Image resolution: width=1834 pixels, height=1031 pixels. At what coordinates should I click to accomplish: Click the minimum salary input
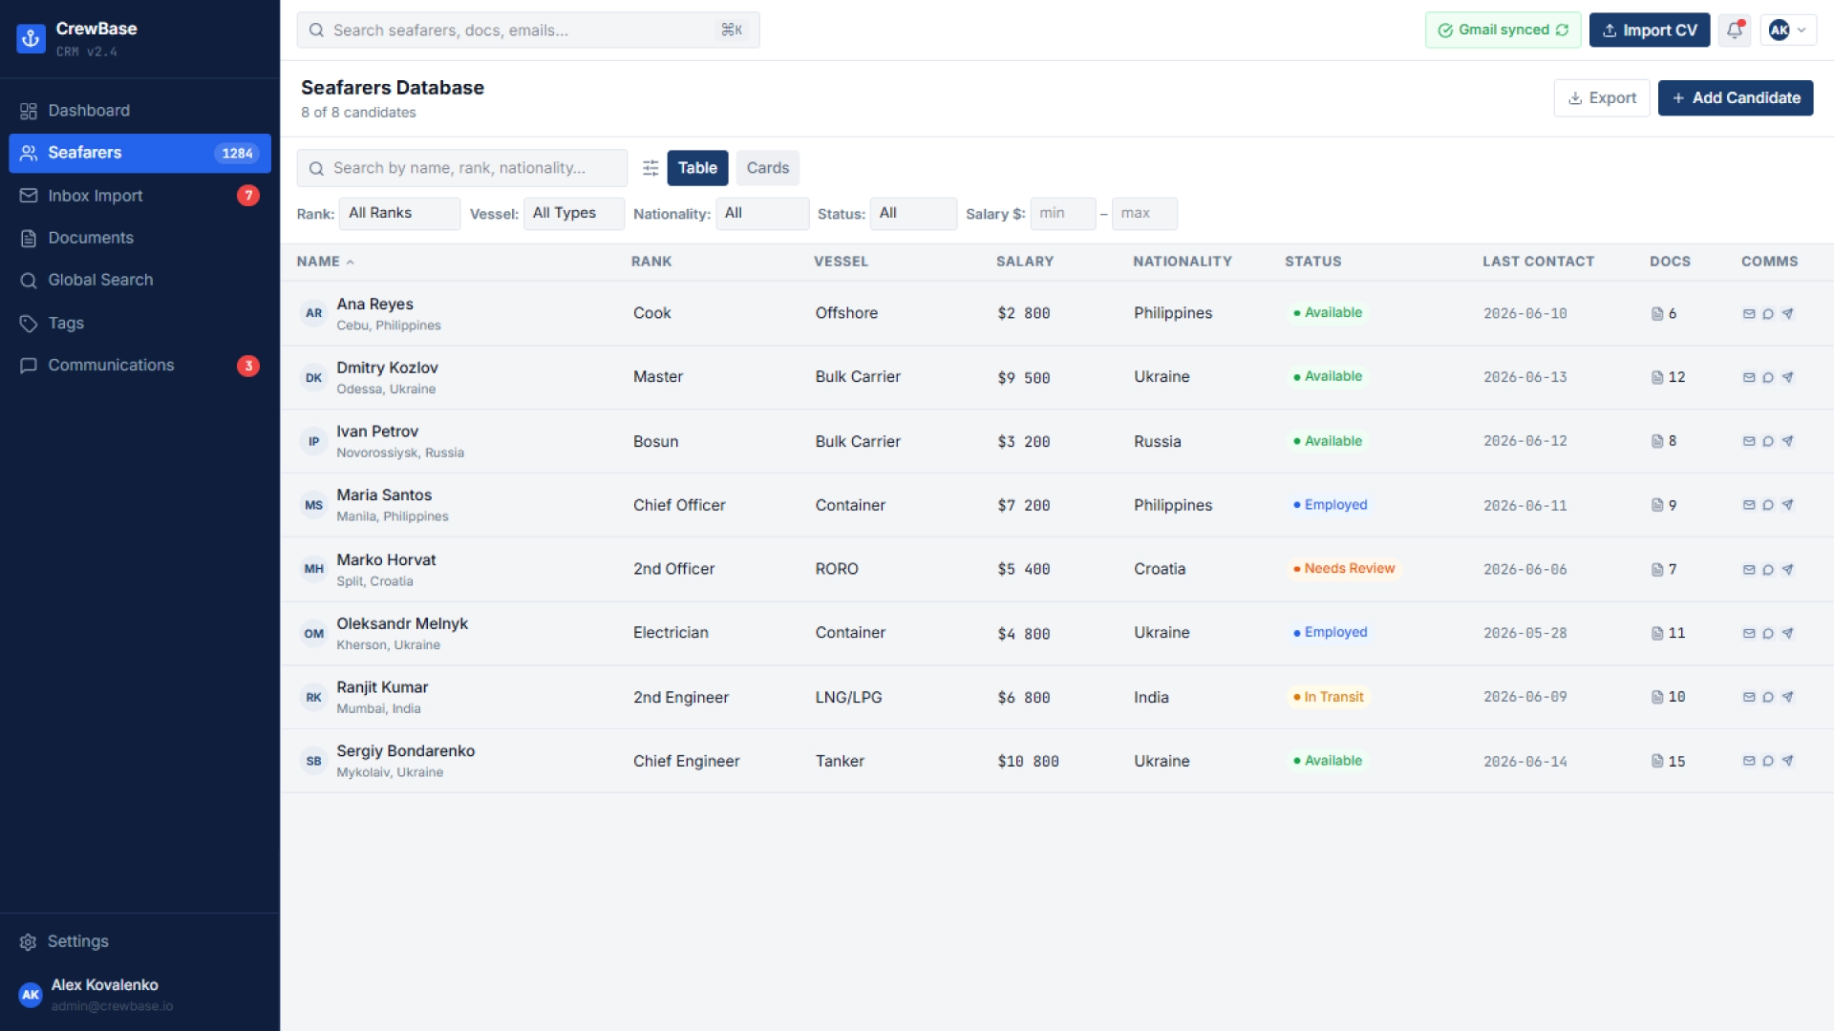click(x=1063, y=213)
